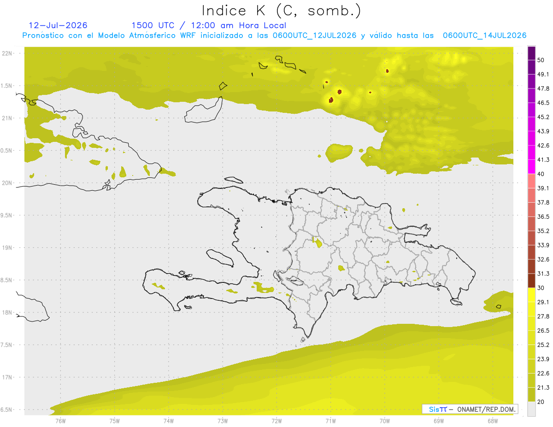This screenshot has width=553, height=427.
Task: Click the colorbar value "36.5"
Action: [x=543, y=217]
